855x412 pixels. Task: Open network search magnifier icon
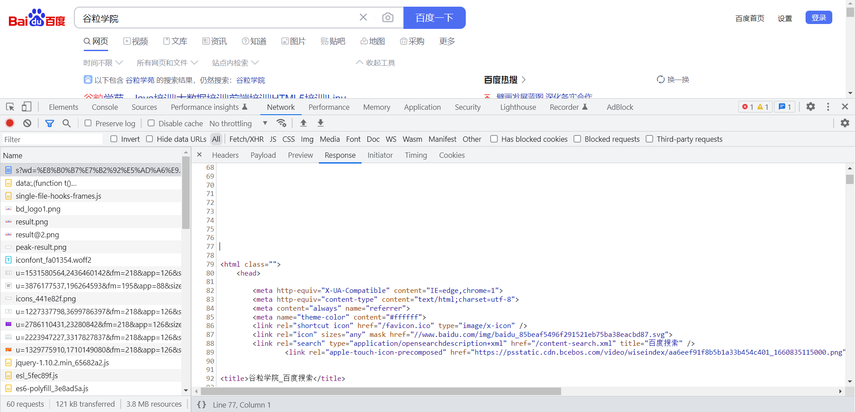click(66, 123)
